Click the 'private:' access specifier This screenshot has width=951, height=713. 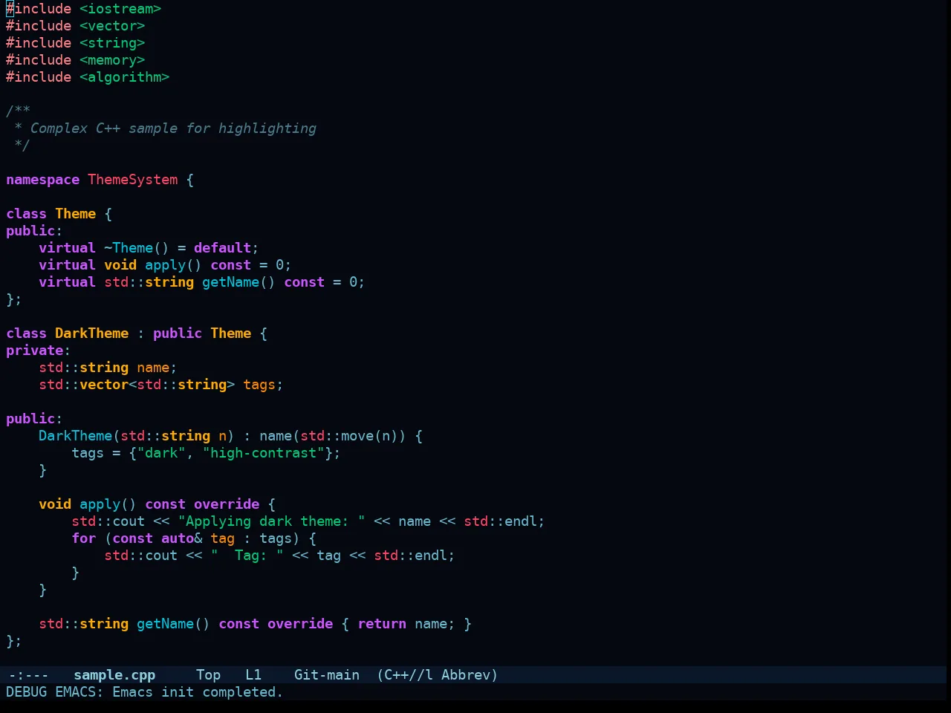pos(38,351)
